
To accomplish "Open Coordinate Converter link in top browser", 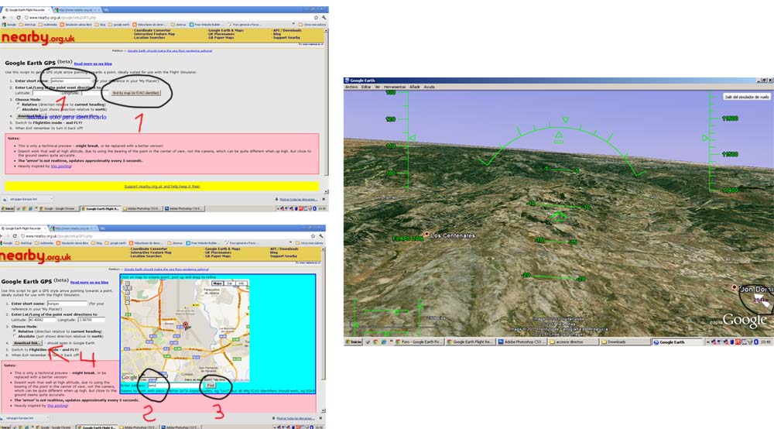I will coord(152,31).
